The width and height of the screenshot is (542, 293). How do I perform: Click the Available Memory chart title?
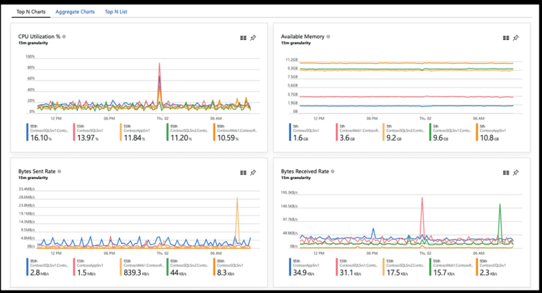point(303,36)
